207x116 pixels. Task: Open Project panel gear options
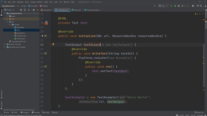(34, 10)
